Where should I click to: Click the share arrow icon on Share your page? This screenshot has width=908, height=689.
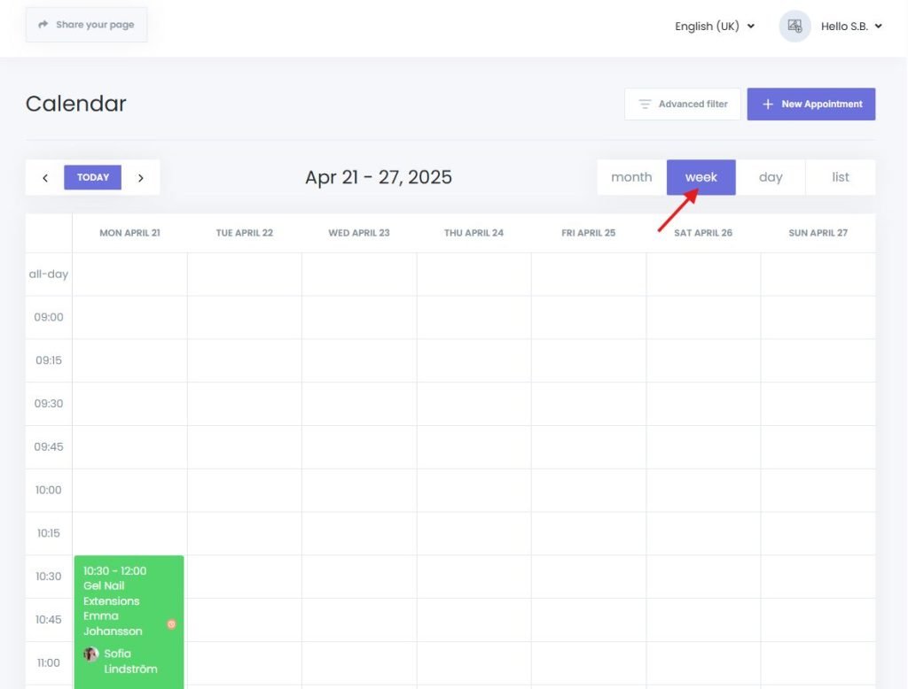[44, 24]
